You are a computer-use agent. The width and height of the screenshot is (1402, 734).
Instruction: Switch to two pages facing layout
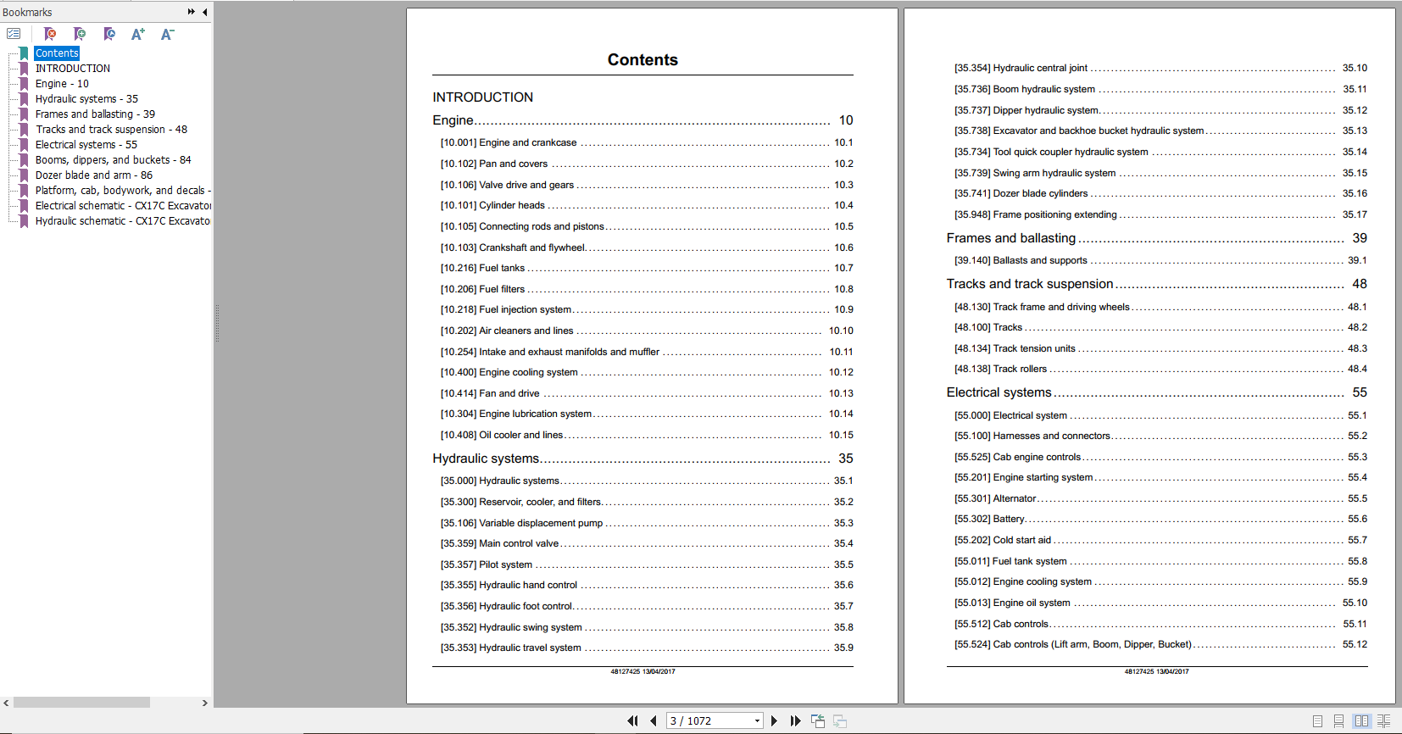(x=1361, y=720)
